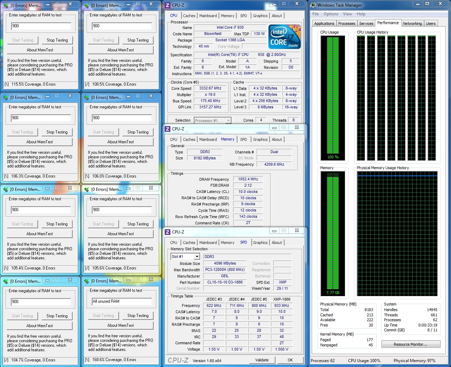451x367 pixels.
Task: Switch to Processes tab in Task Manager
Action: (x=347, y=23)
